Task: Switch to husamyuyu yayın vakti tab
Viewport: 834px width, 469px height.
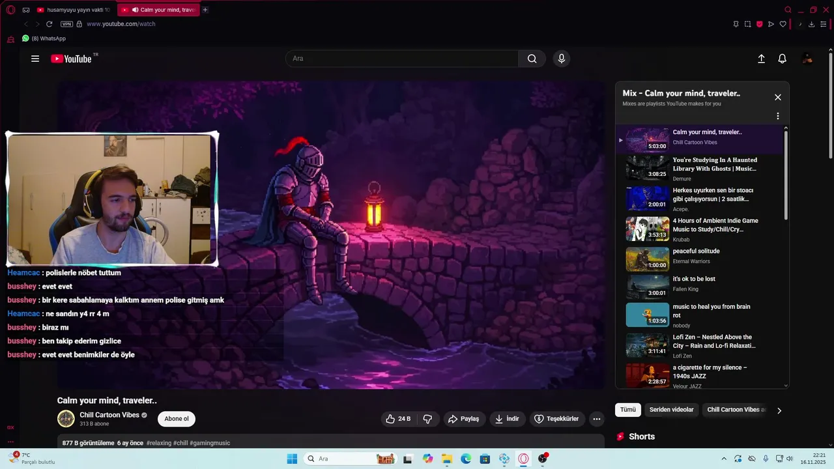Action: pyautogui.click(x=73, y=10)
